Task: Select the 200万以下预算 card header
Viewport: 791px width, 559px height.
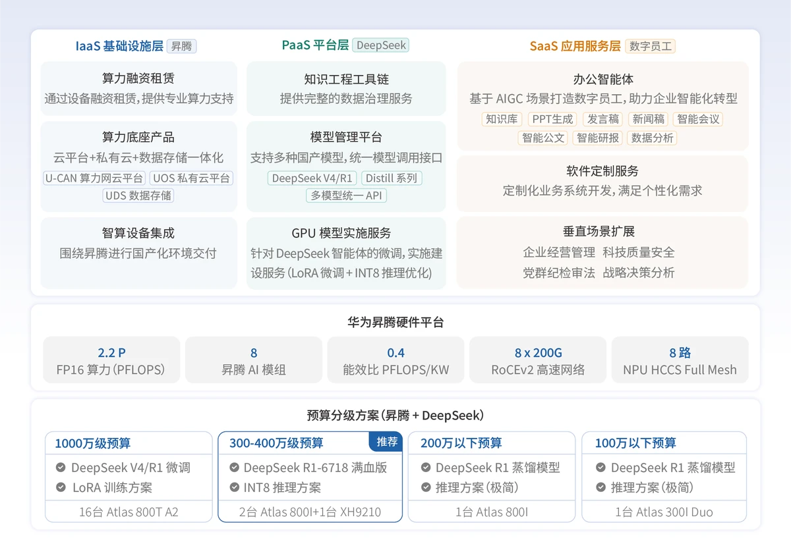Action: click(491, 443)
